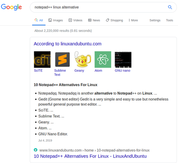Open the SciTE text link
This screenshot has width=178, height=163.
38,71
